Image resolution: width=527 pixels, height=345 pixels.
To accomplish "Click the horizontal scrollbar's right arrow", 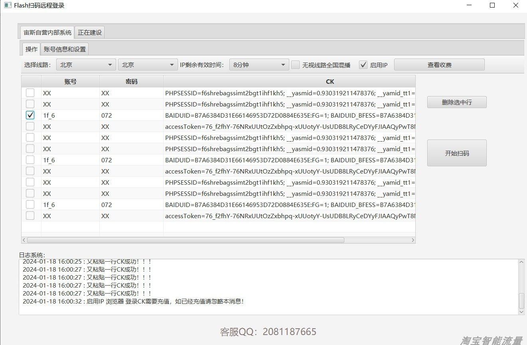I will (413, 240).
